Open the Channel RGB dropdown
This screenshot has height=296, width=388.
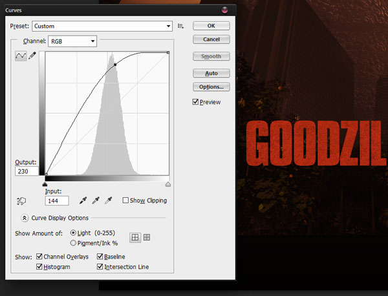pyautogui.click(x=72, y=41)
